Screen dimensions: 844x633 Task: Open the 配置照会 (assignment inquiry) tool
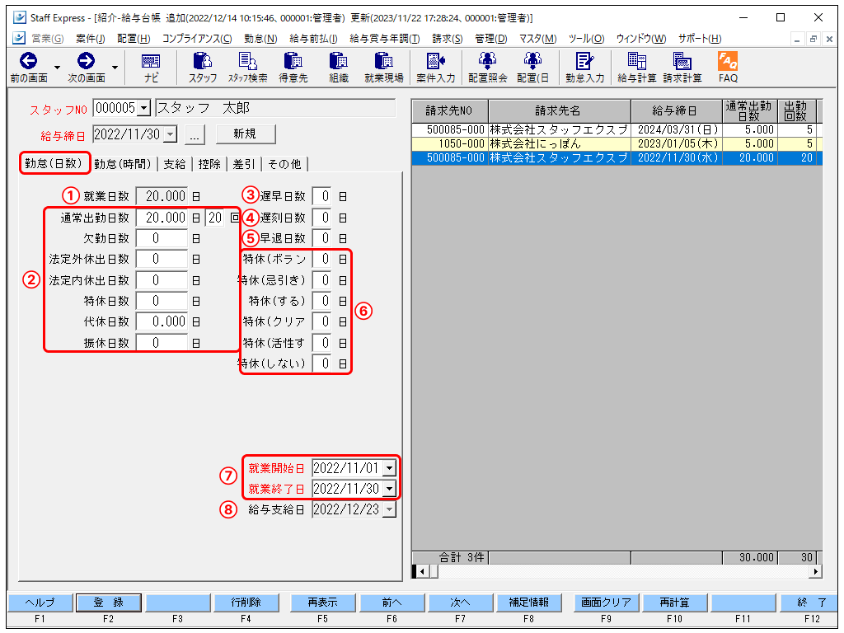click(x=488, y=67)
